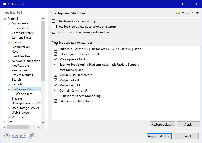Expand the Workspace tree node
Image resolution: width=202 pixels, height=143 pixels.
[9, 117]
